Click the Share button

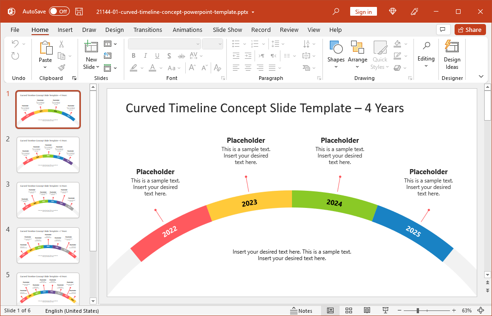point(470,30)
